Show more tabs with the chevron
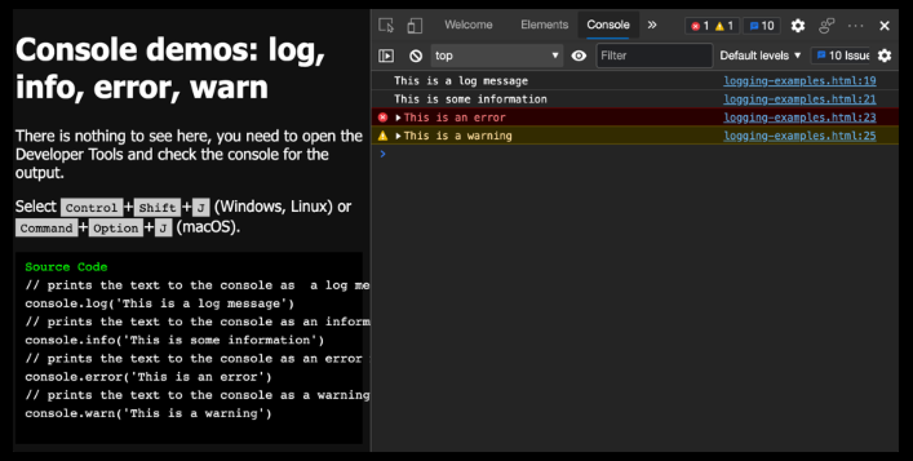This screenshot has width=913, height=461. (652, 25)
